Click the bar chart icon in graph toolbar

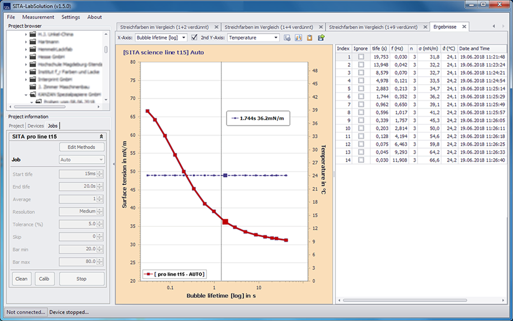[299, 37]
